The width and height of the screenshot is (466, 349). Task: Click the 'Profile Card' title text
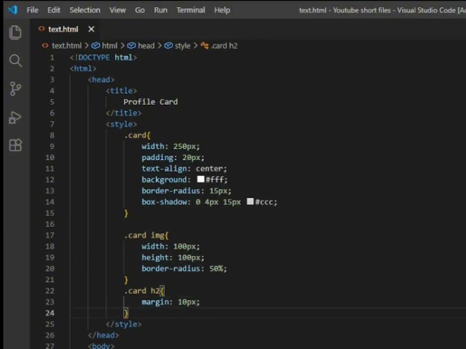[151, 102]
